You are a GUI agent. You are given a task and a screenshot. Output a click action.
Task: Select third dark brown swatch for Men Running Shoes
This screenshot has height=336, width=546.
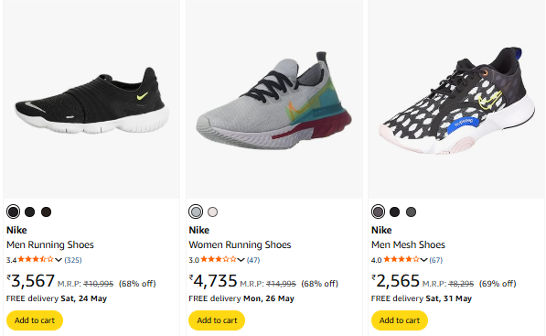[46, 211]
